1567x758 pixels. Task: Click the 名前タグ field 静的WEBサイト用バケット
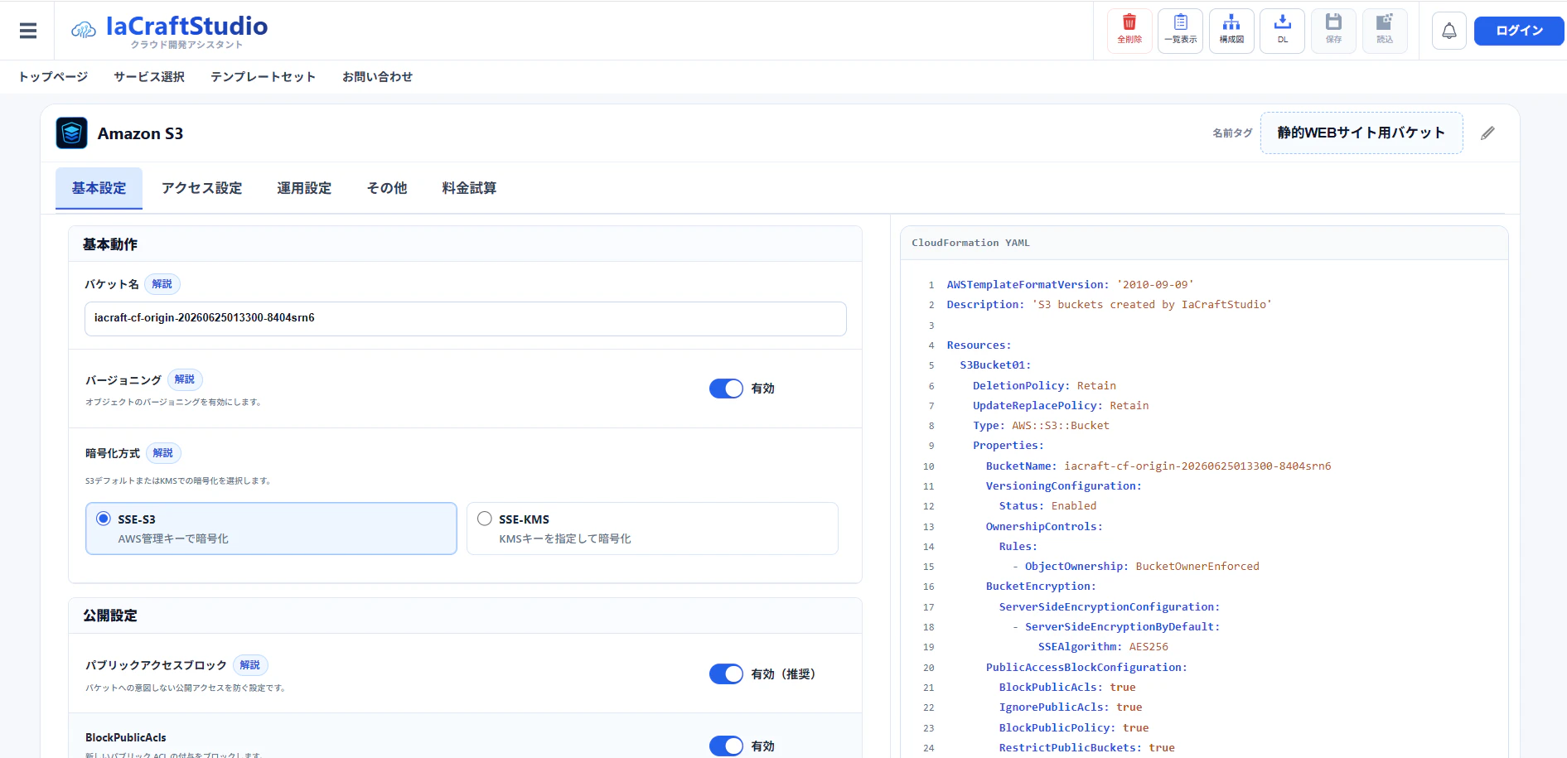pos(1361,133)
